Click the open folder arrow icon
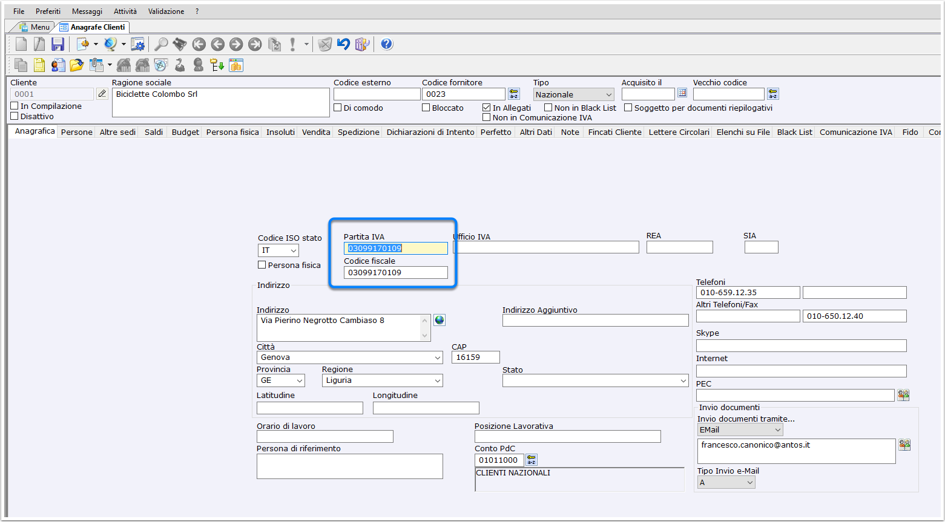 coord(76,65)
